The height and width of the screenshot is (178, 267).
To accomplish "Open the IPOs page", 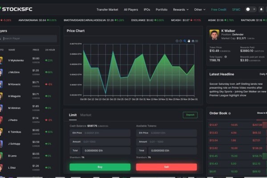I will pos(147,9).
